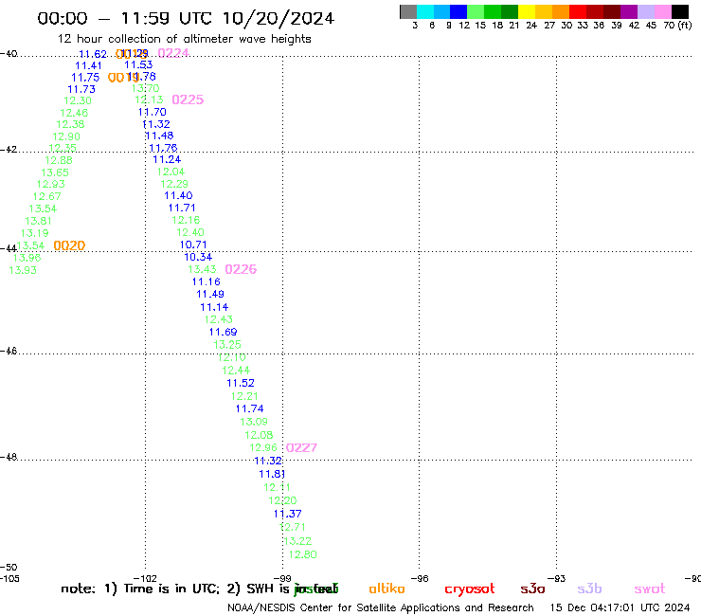Click wave height value 13.43

[x=202, y=269]
